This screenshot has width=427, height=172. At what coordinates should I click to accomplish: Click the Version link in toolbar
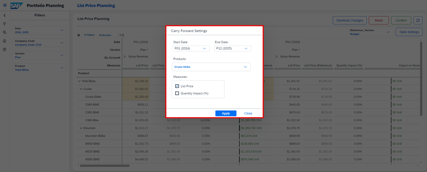coord(105,35)
